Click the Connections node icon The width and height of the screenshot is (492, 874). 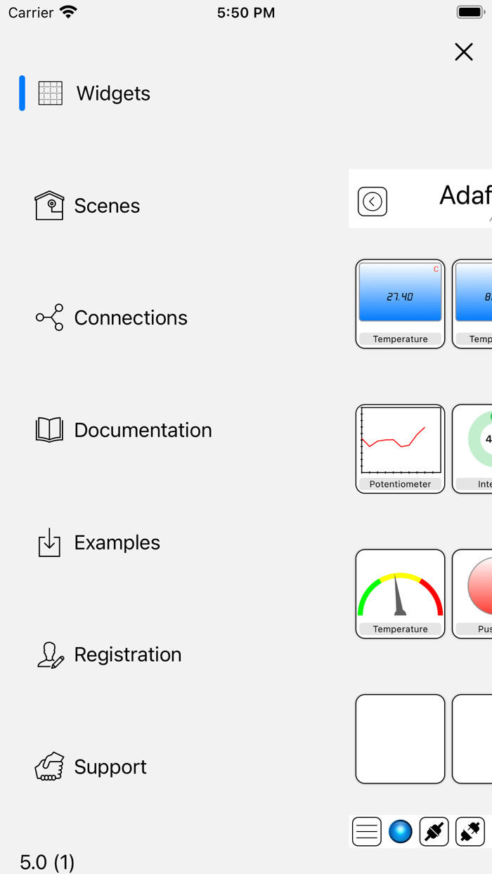tap(49, 318)
